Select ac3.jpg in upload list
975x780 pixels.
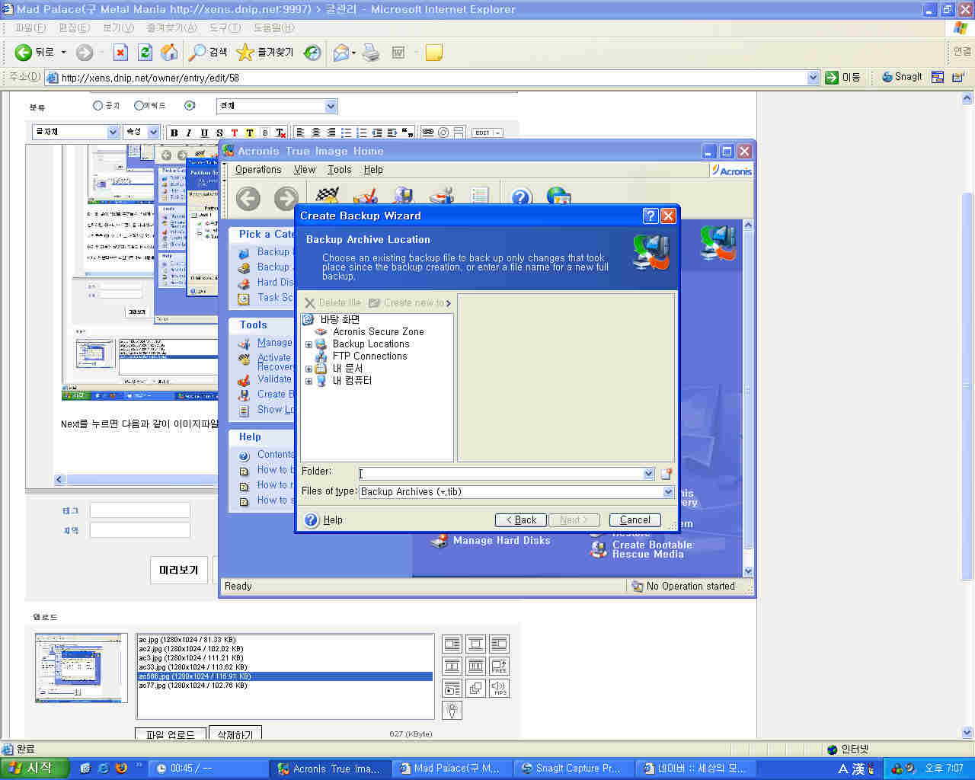[x=284, y=658]
